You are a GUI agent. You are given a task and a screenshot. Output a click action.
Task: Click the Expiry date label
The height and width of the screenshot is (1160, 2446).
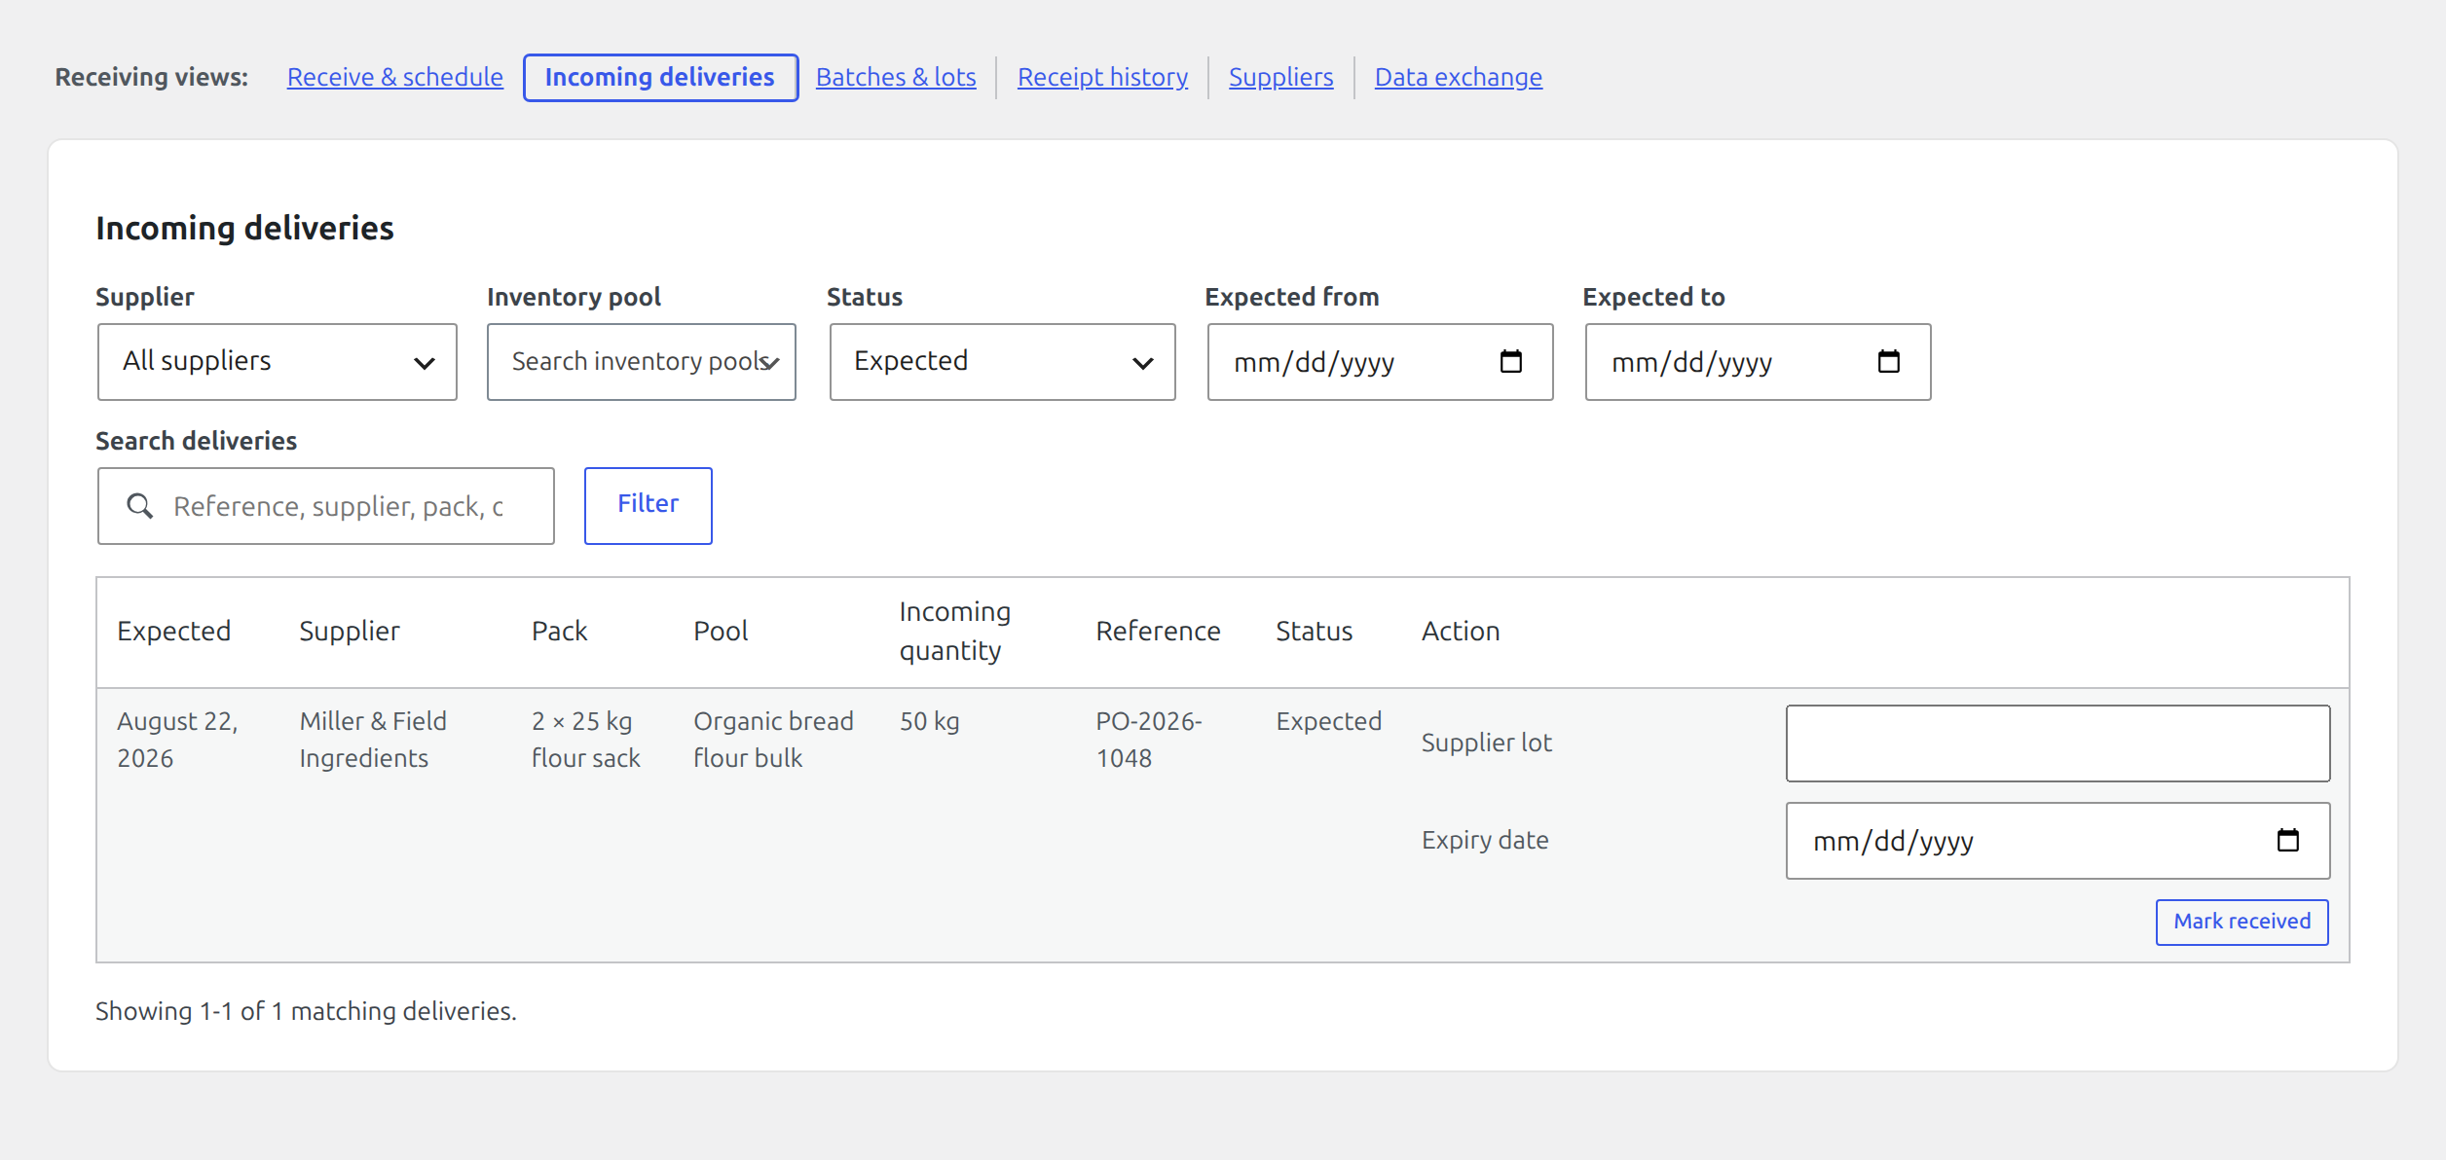[x=1484, y=840]
